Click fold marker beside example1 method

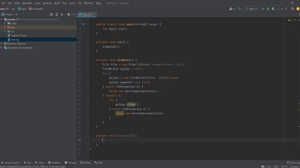pos(89,60)
